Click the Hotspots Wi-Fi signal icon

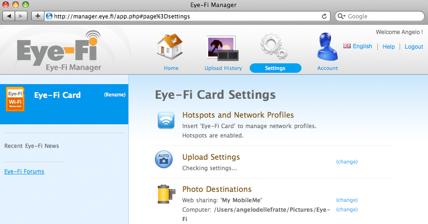point(166,120)
